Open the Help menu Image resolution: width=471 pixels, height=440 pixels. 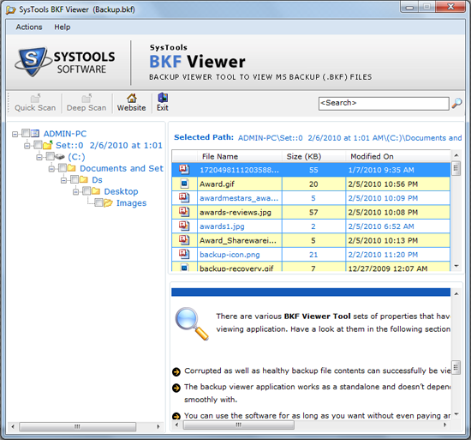click(63, 27)
